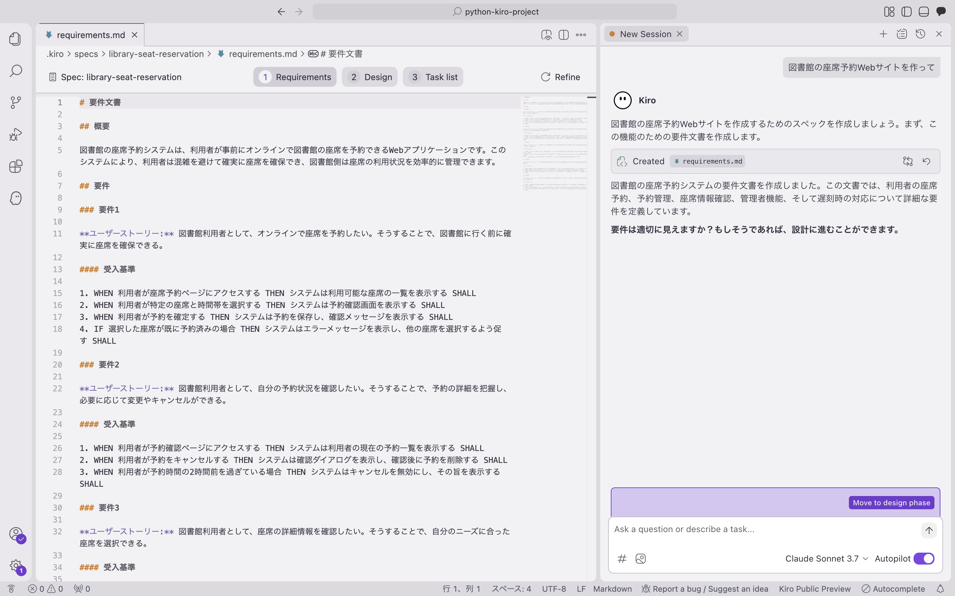Open the Search view in activity bar
The image size is (955, 596).
(x=15, y=71)
